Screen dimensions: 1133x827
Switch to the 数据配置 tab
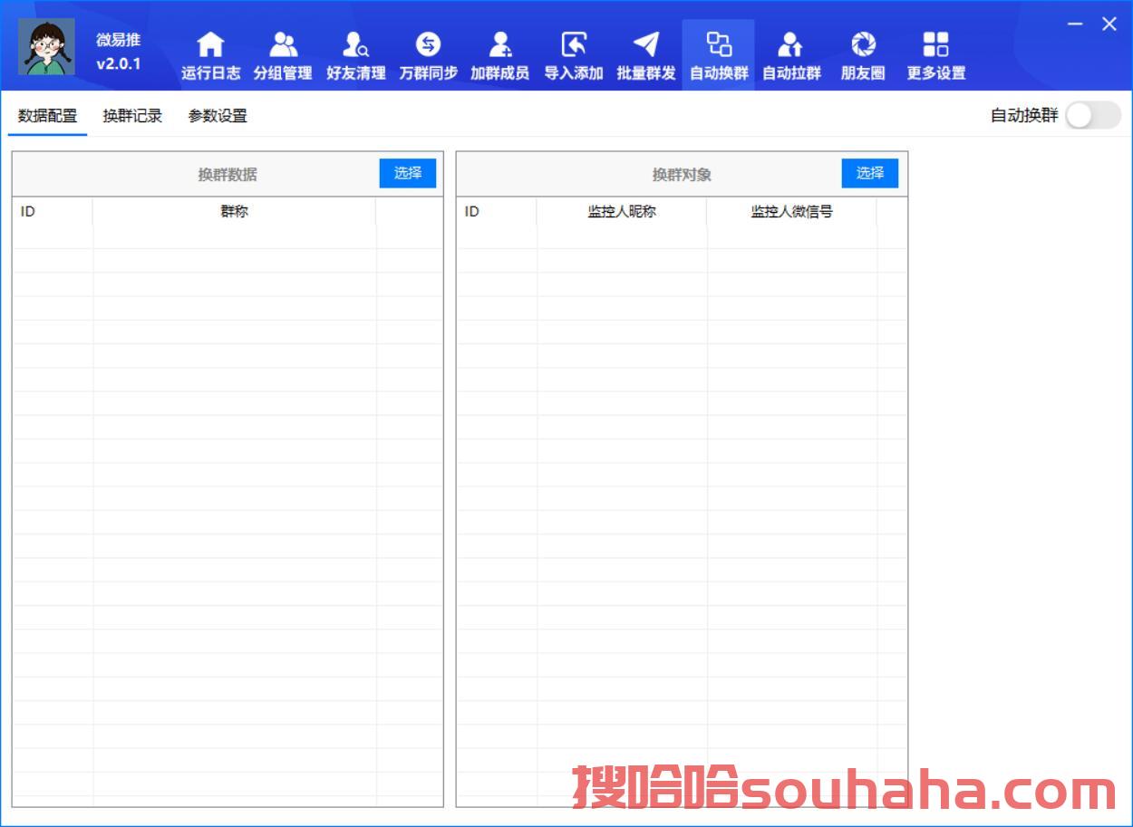(48, 116)
